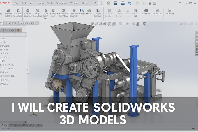Viewport: 198px width, 132px height.
Task: Open the InstanCID dropdown tool
Action: (x=157, y=12)
